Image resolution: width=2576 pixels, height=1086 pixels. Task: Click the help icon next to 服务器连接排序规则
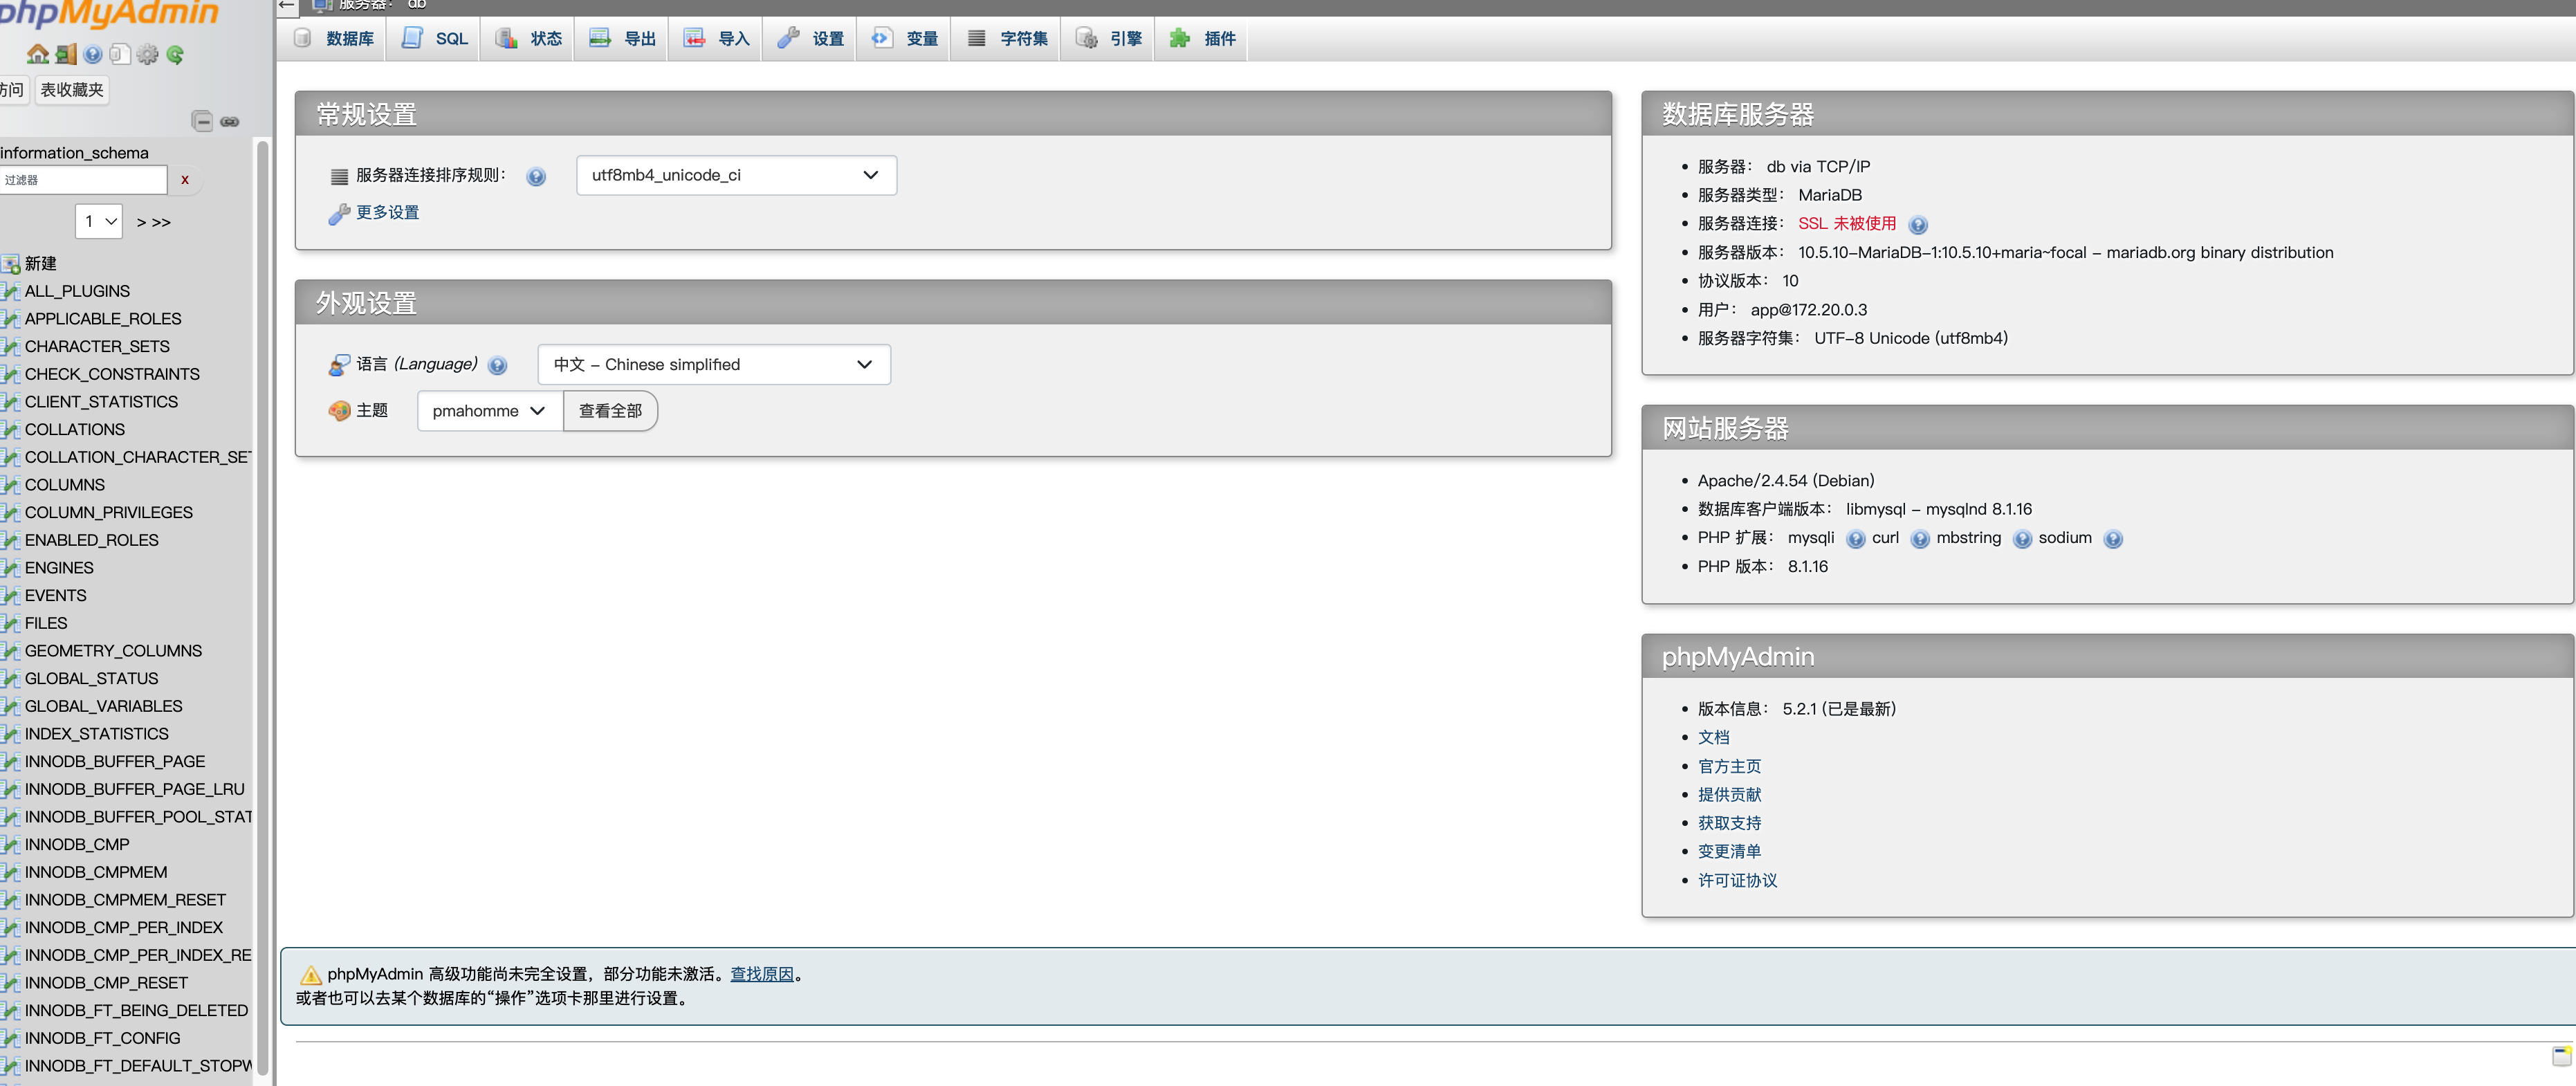536,176
